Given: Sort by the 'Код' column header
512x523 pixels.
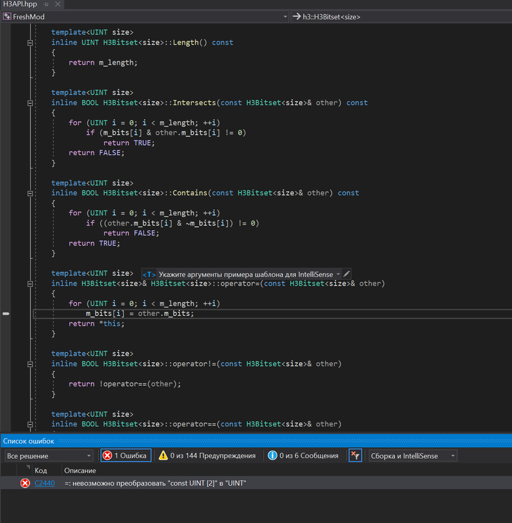Looking at the screenshot, I should (x=41, y=471).
